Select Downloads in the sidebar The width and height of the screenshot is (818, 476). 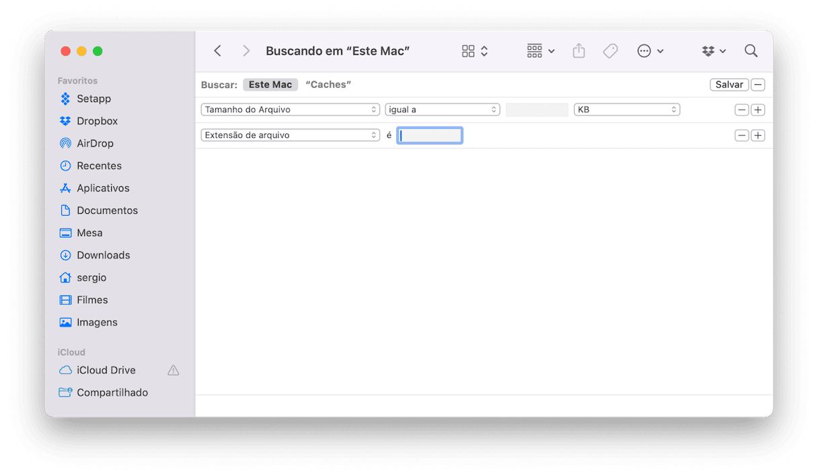103,255
